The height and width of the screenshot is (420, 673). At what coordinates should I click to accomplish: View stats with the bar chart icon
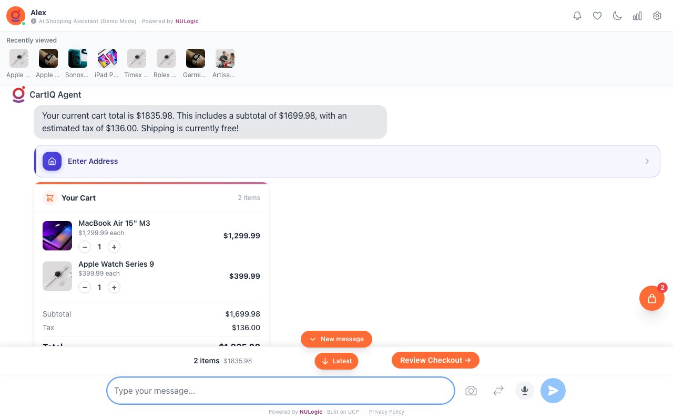(637, 16)
